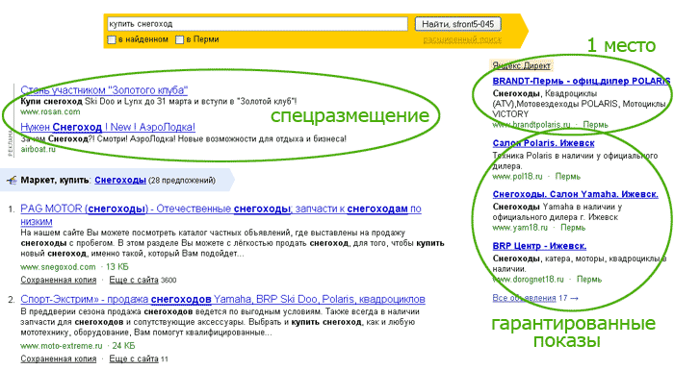Open the 'Нужен Снегоход! New! АэроЛодка!' ad
The image size is (674, 370).
(108, 127)
